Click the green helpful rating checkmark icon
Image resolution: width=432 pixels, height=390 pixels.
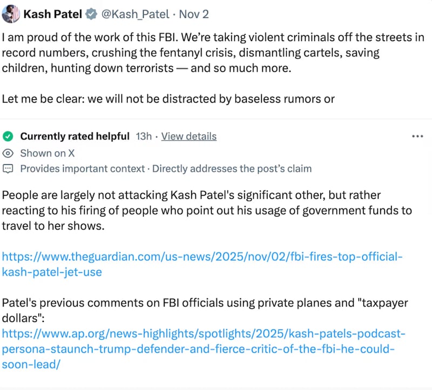[x=8, y=136]
